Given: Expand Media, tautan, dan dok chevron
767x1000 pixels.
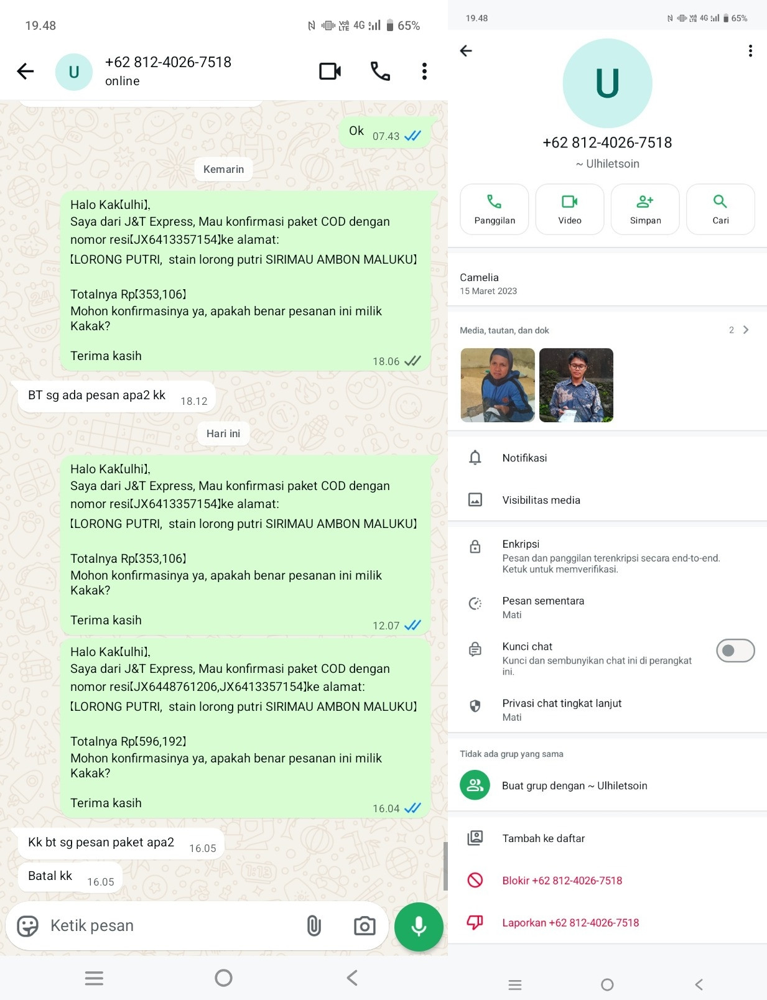Looking at the screenshot, I should [745, 330].
